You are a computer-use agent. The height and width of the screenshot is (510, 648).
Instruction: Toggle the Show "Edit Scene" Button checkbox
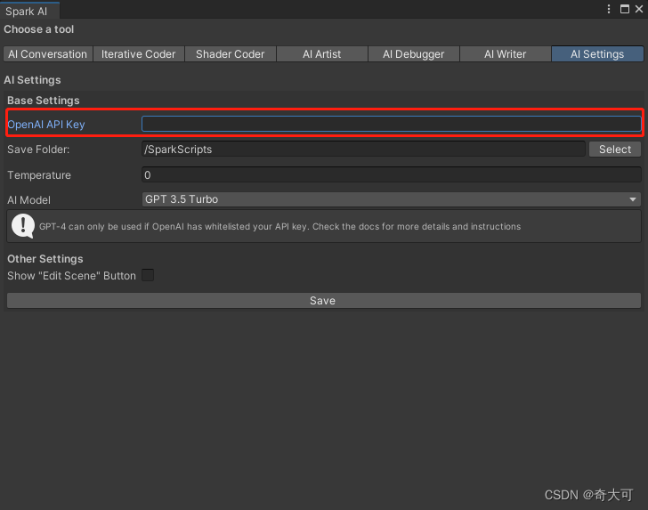click(x=148, y=275)
